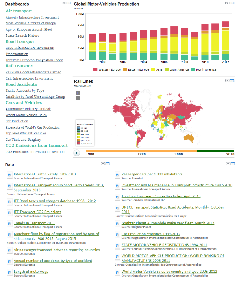Maximize the Dashboards panel
The height and width of the screenshot is (285, 239).
click(68, 3)
